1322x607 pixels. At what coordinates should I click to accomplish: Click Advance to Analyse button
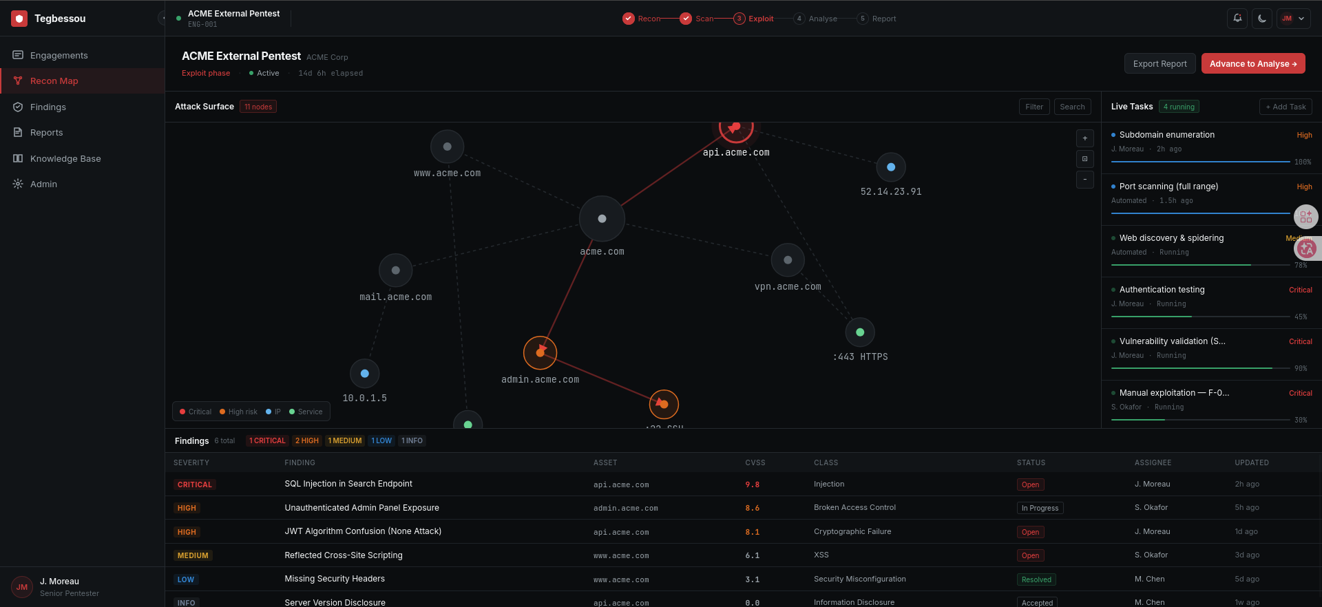point(1252,63)
